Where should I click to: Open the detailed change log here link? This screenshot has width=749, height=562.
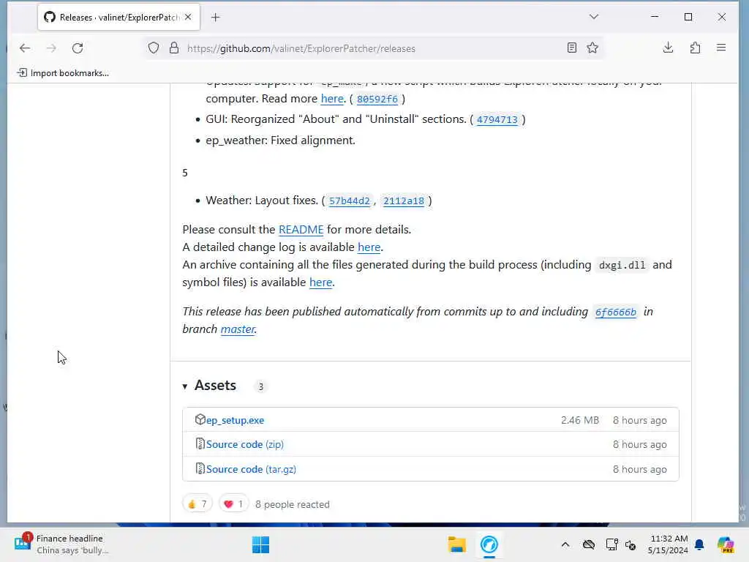tap(369, 247)
